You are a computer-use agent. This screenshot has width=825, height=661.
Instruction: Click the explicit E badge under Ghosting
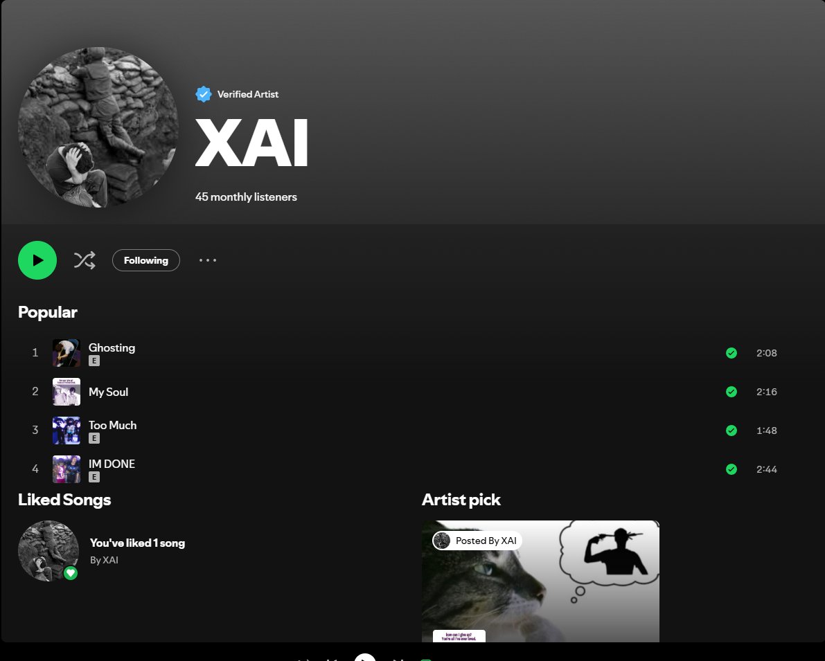(x=94, y=361)
